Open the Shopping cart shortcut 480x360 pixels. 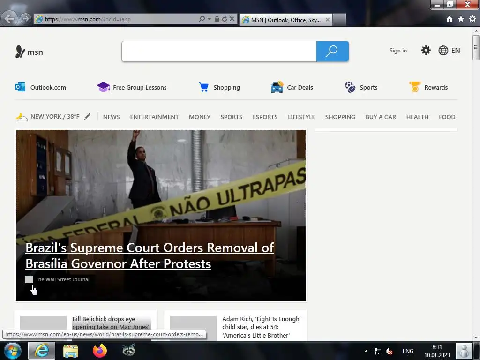219,87
